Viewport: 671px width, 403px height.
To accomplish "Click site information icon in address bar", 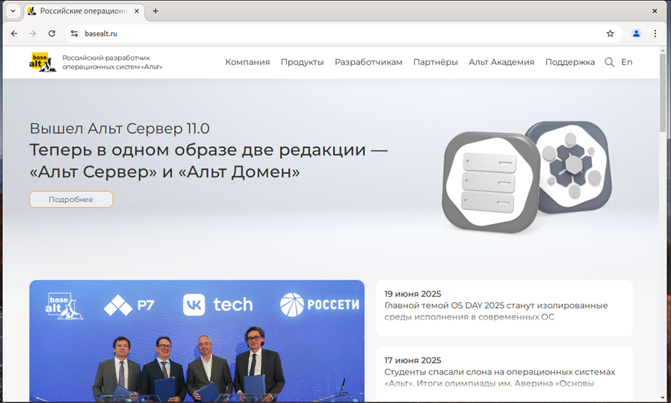I will point(74,34).
